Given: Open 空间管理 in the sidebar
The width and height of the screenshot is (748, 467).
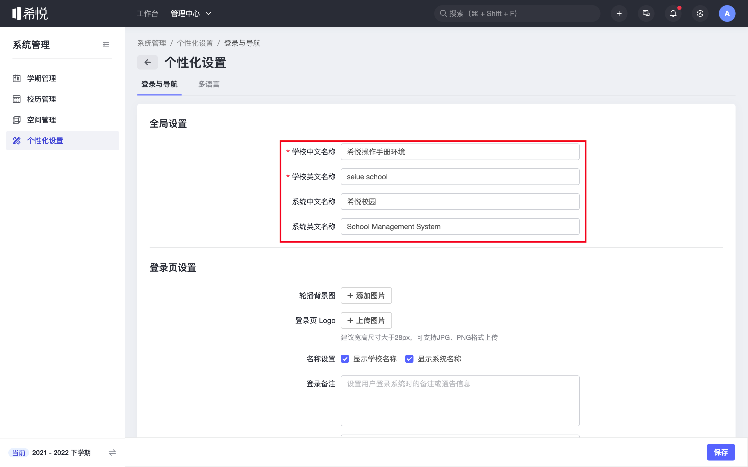Looking at the screenshot, I should [62, 120].
